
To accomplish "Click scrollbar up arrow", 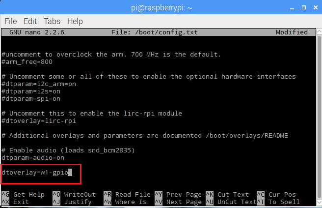I will tap(319, 31).
